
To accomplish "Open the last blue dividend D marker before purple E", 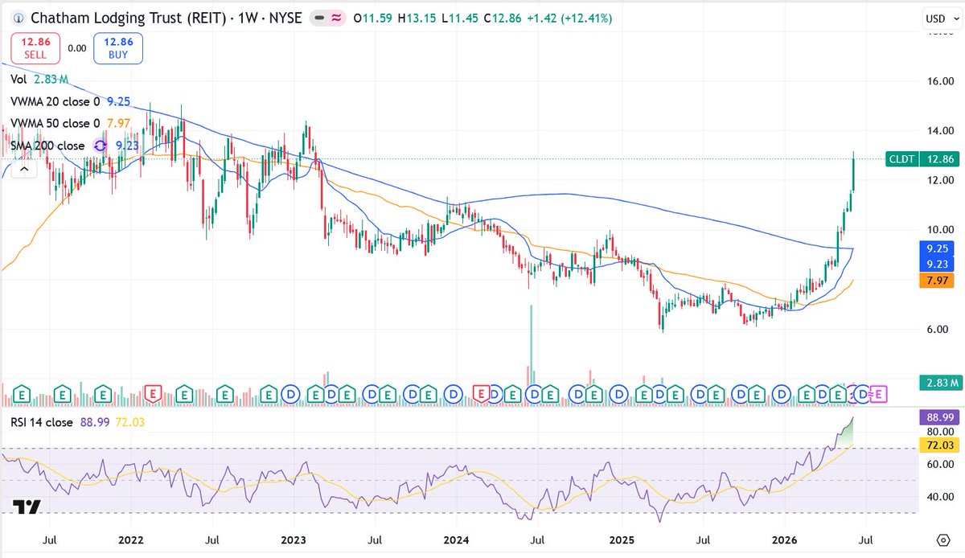I will [862, 394].
